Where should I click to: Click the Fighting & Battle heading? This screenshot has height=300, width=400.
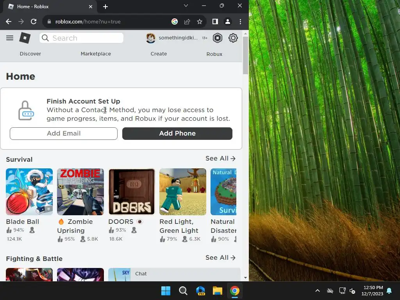click(34, 259)
